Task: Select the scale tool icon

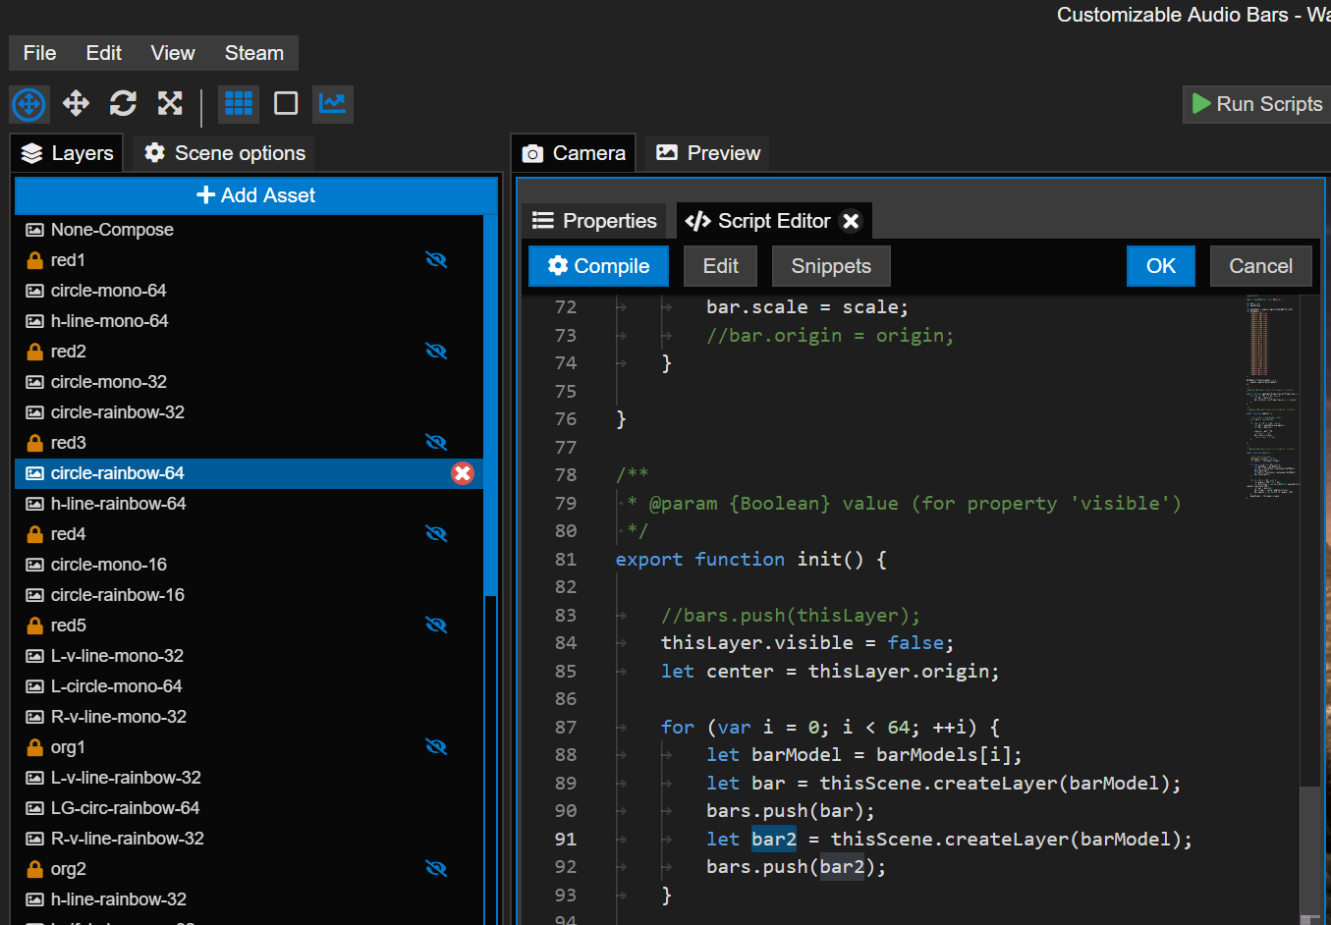Action: click(170, 103)
